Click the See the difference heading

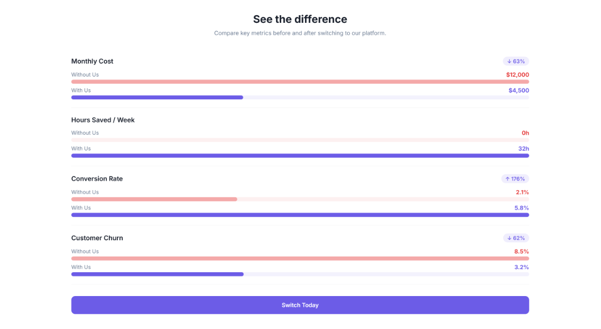click(x=300, y=19)
